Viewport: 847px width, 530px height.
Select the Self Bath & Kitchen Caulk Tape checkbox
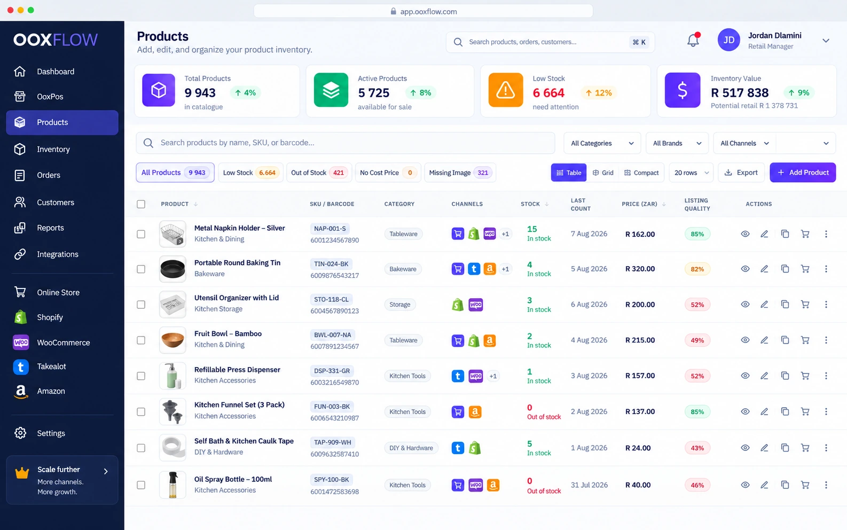coord(141,448)
